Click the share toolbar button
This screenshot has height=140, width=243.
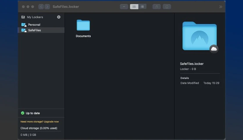point(167,7)
